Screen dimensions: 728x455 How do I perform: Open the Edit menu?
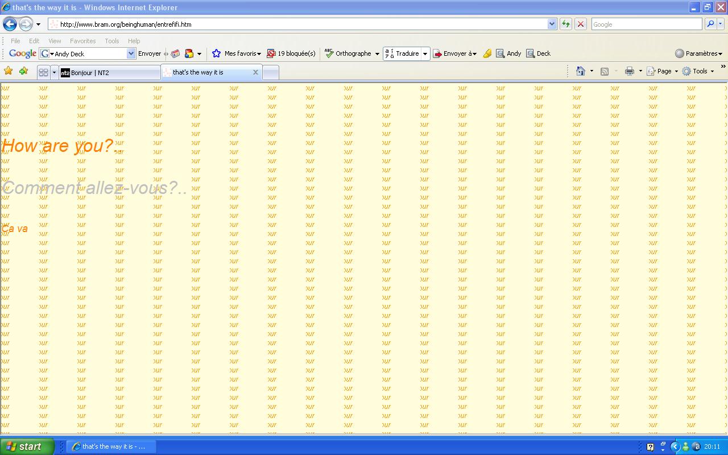(x=34, y=41)
